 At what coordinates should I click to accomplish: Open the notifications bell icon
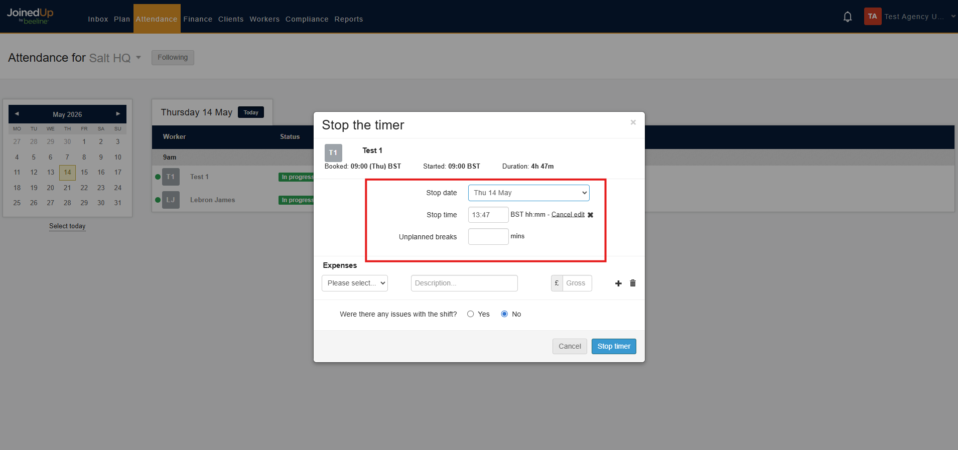point(848,17)
